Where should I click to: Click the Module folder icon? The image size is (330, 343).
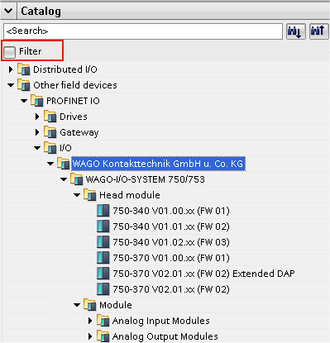click(x=89, y=305)
